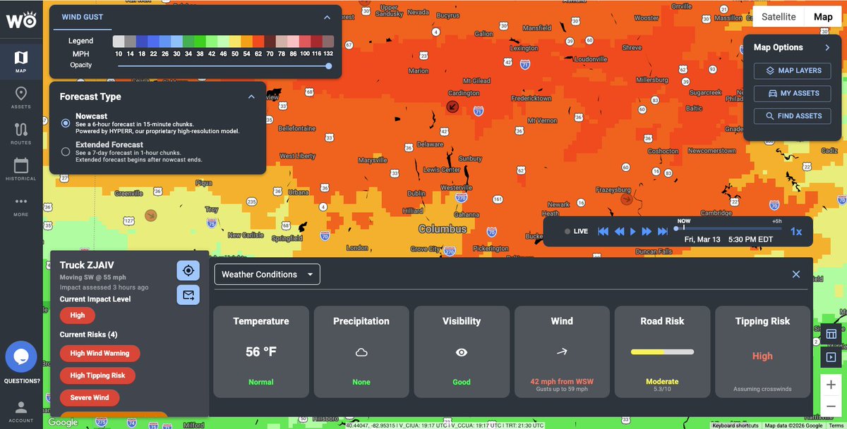This screenshot has height=429, width=847.
Task: Expand the Map Options chevron
Action: (x=827, y=47)
